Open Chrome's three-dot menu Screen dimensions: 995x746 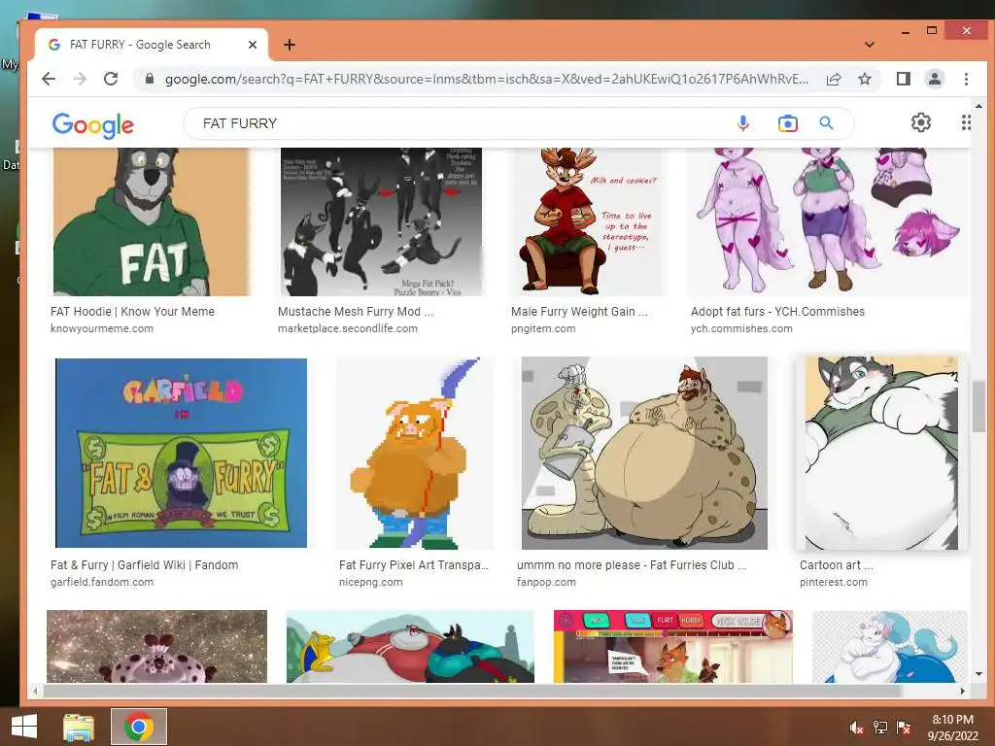pyautogui.click(x=966, y=79)
